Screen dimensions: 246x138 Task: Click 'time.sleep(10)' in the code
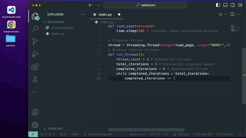130,31
